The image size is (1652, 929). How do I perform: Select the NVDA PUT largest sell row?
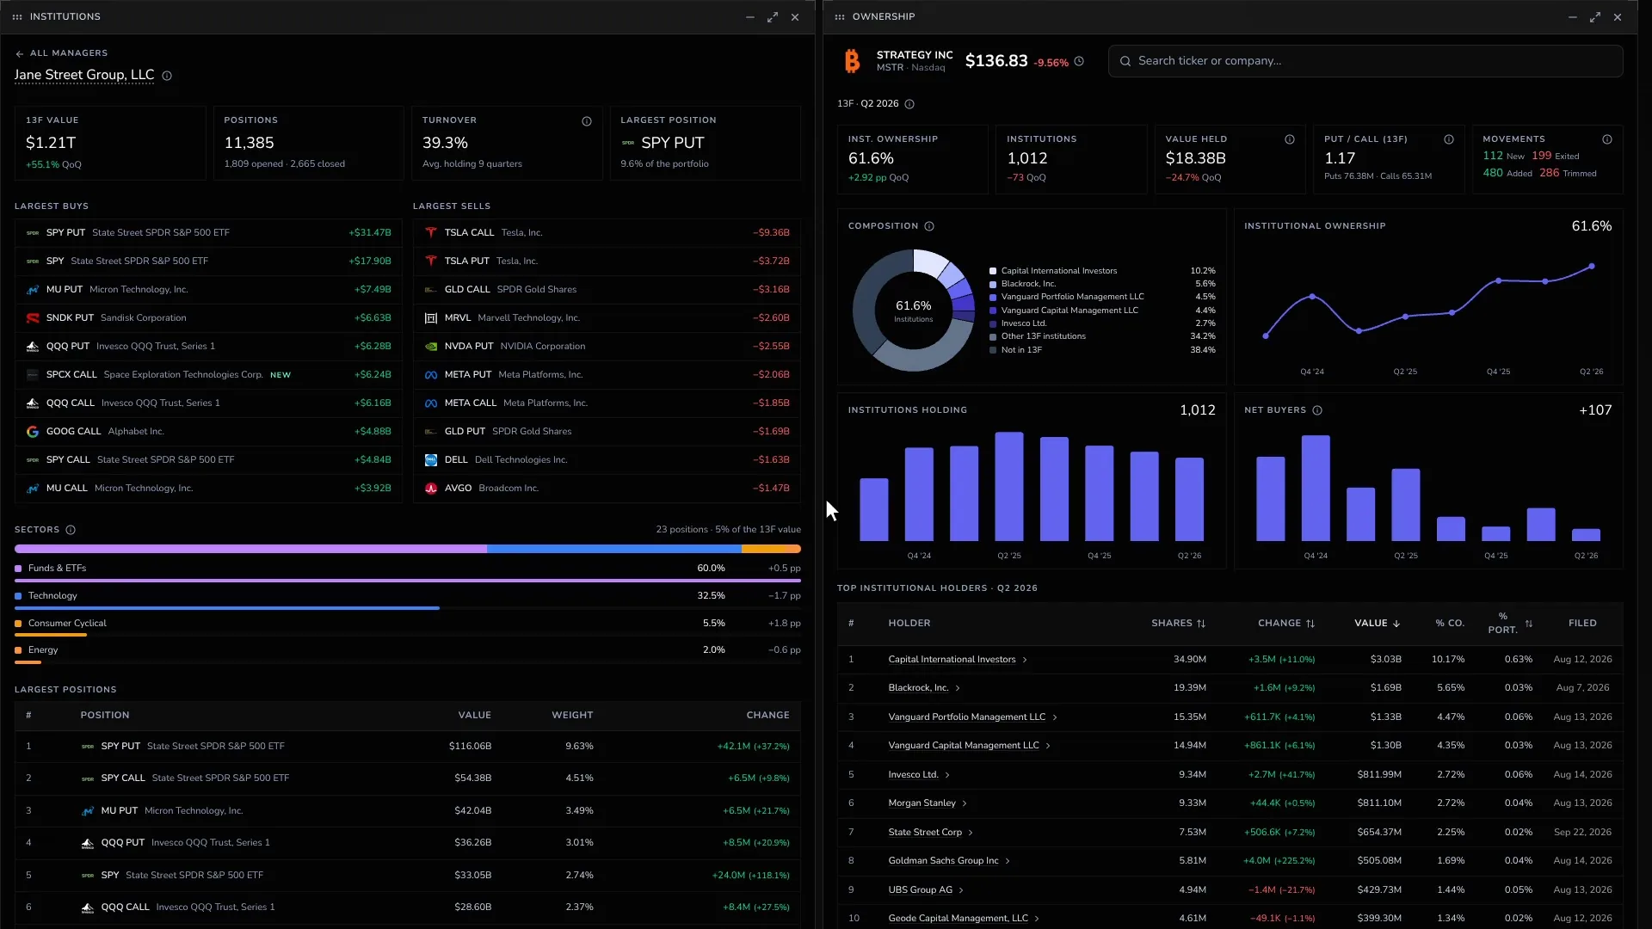607,347
